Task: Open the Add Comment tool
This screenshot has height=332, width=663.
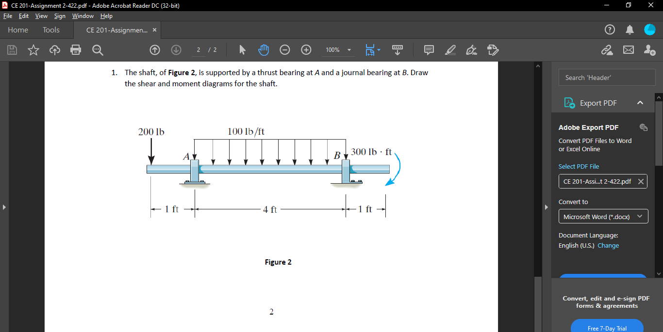Action: coord(428,50)
